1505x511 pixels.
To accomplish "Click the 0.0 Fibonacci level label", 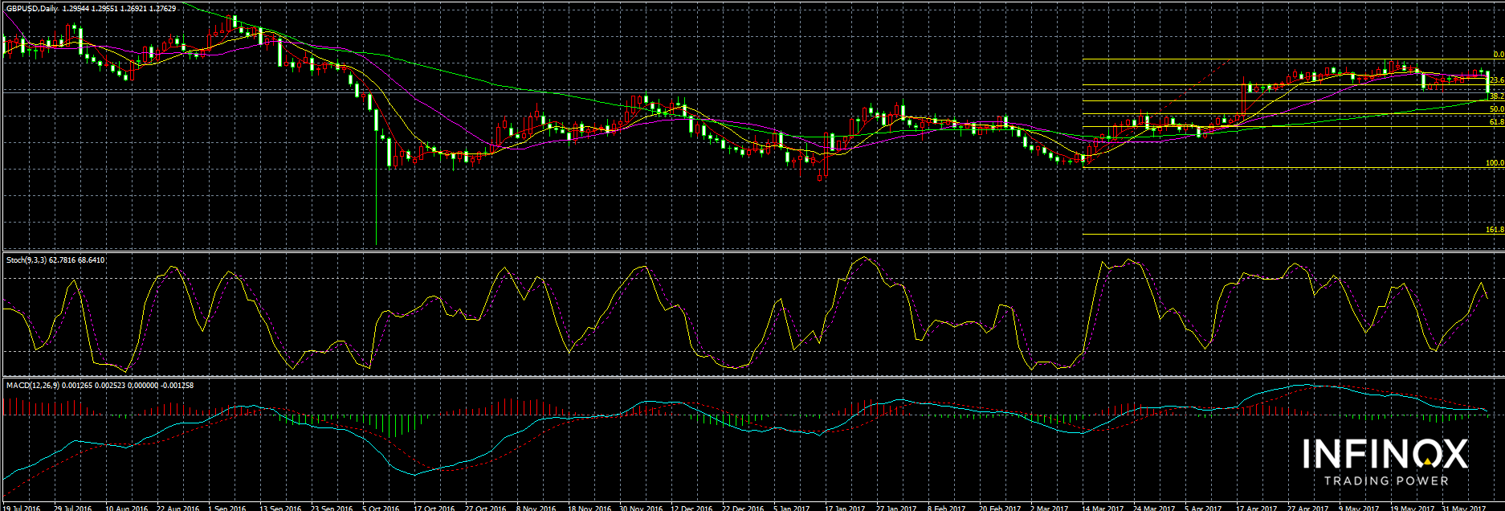I will click(x=1498, y=55).
